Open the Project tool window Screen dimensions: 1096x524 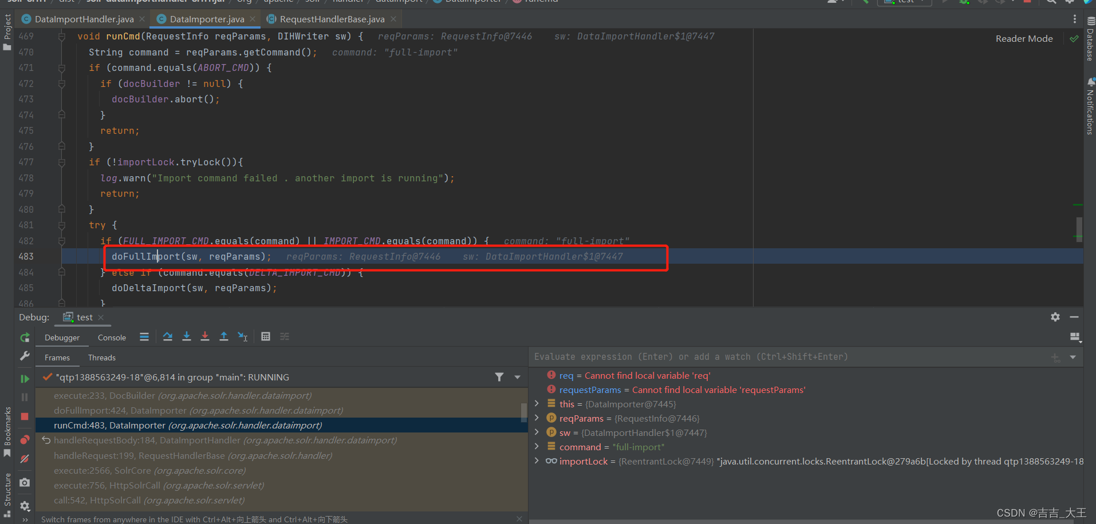coord(7,33)
